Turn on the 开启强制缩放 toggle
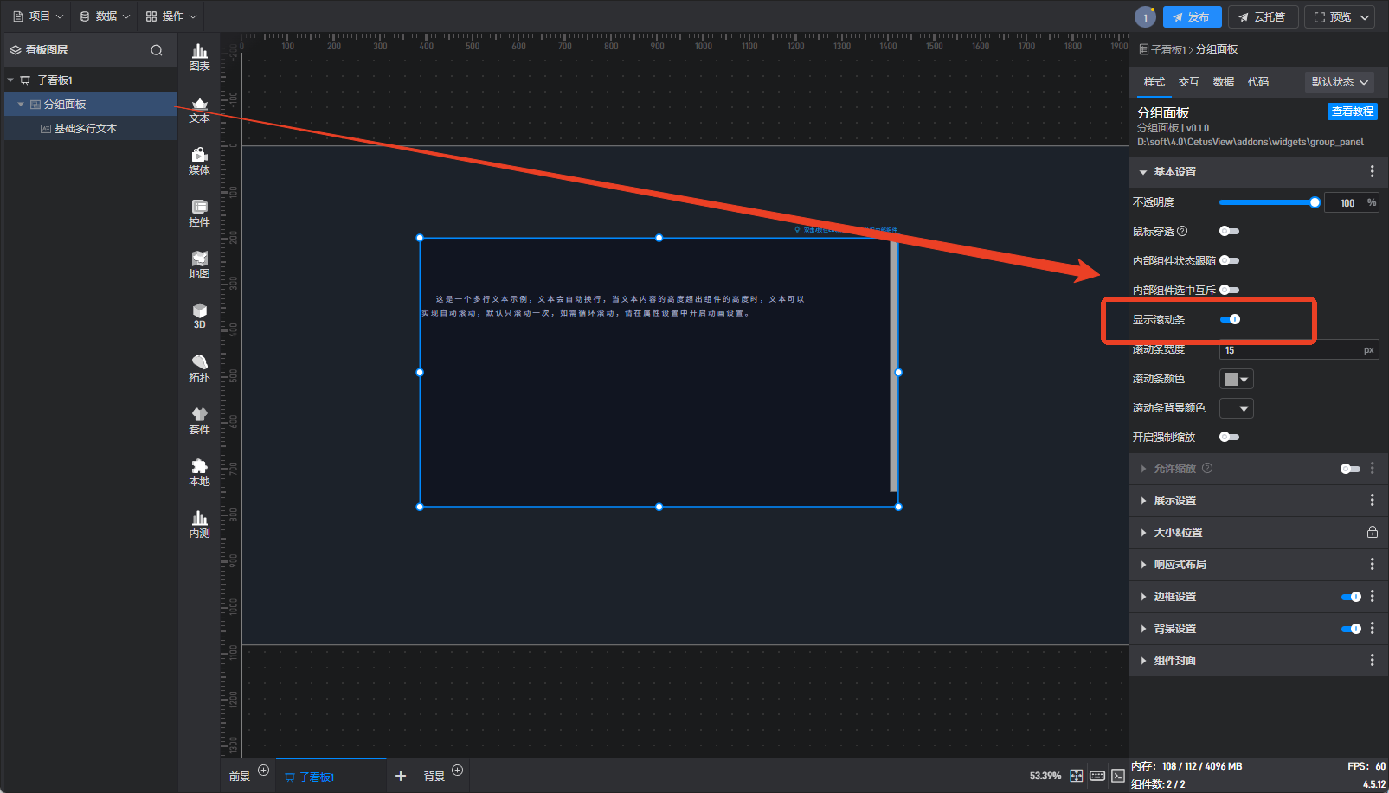 click(x=1229, y=438)
